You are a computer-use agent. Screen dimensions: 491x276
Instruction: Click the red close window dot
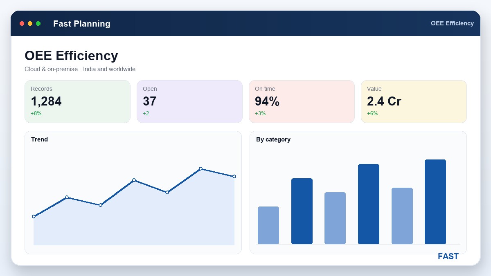point(22,24)
